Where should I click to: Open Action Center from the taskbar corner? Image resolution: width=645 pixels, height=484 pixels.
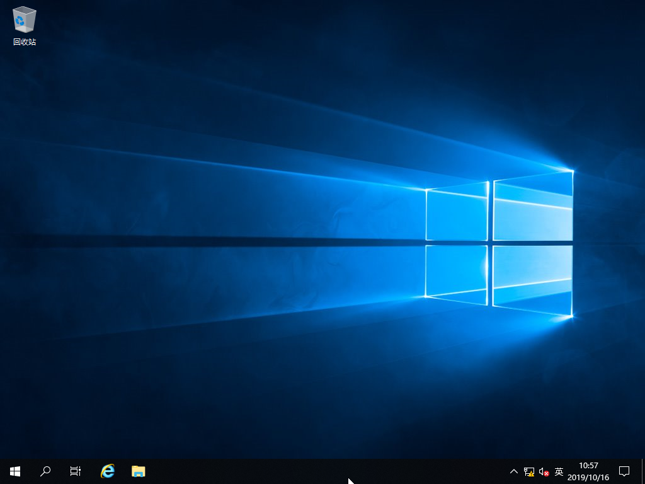[624, 471]
